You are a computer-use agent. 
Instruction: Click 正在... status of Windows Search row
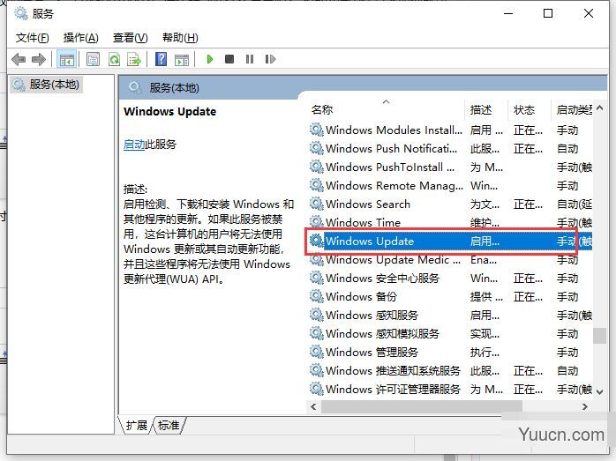point(528,204)
